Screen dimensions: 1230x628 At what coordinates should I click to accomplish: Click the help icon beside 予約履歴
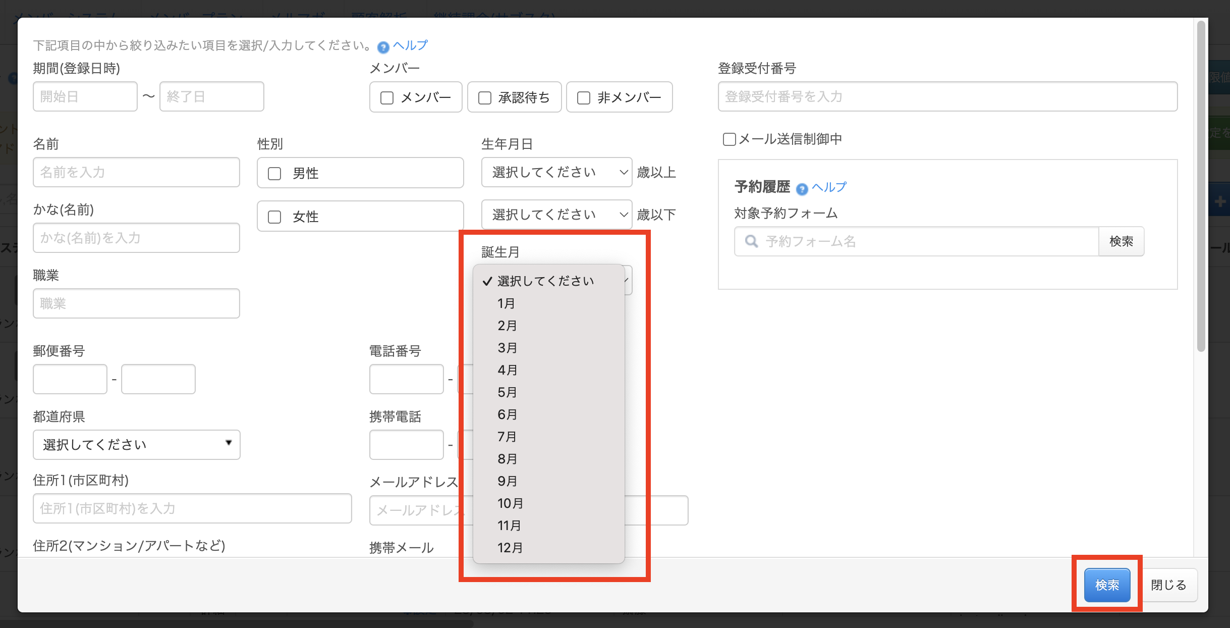(x=802, y=189)
